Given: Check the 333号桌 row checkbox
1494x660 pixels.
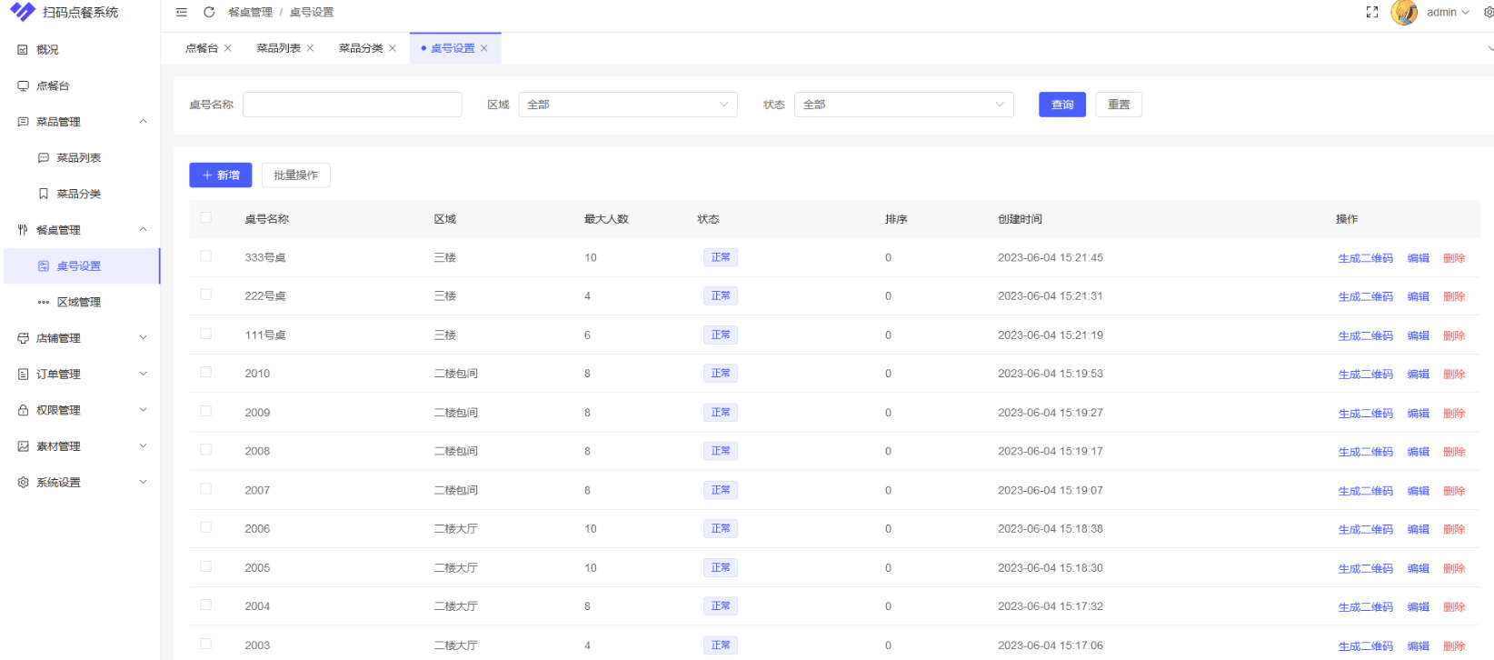Looking at the screenshot, I should click(x=206, y=256).
